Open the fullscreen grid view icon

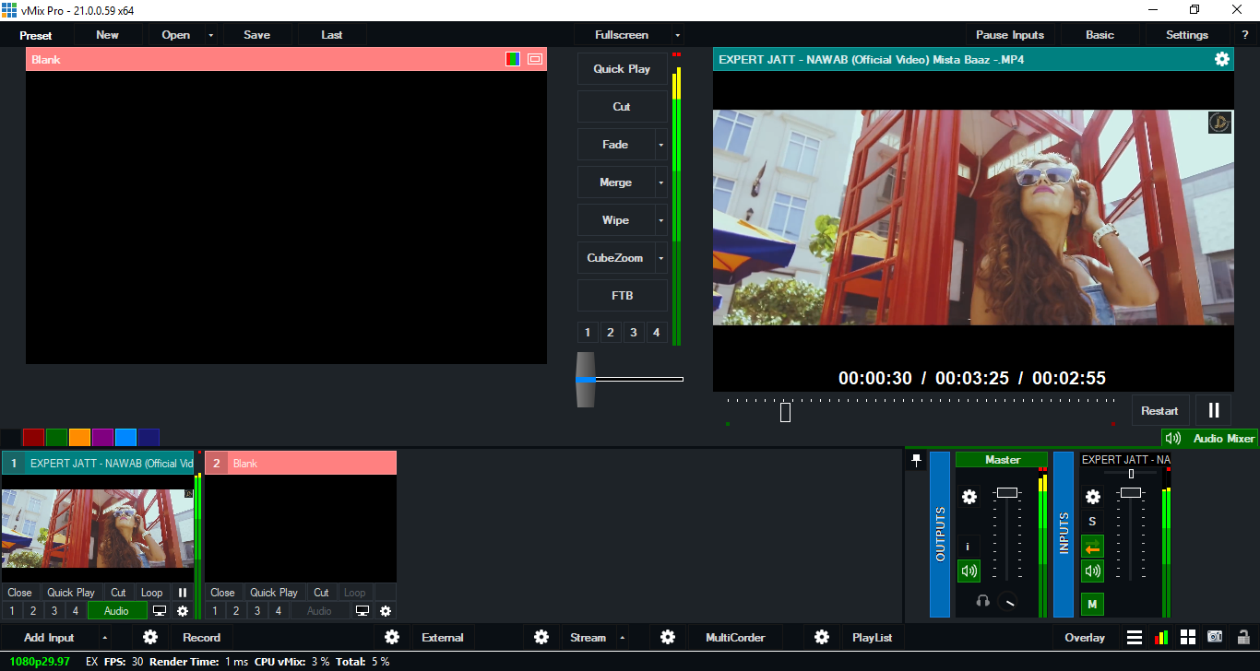pyautogui.click(x=1186, y=637)
